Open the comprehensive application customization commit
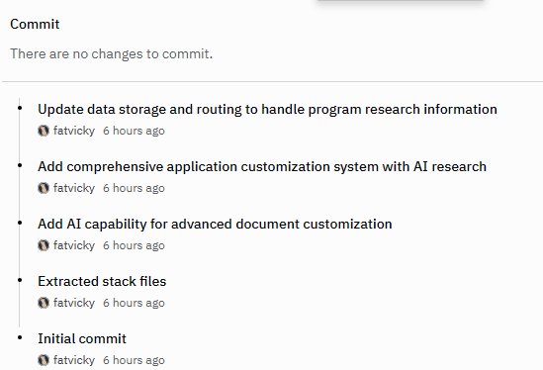 (x=262, y=166)
